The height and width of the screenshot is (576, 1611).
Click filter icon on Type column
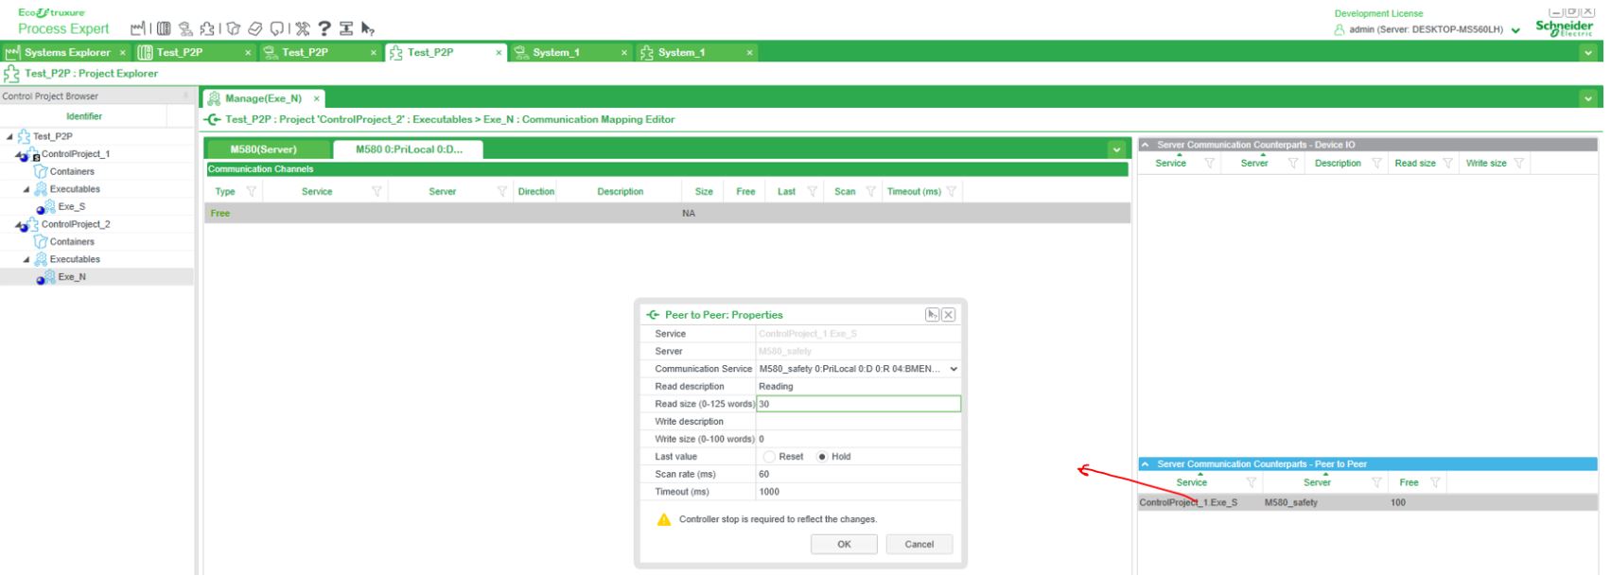coord(252,191)
